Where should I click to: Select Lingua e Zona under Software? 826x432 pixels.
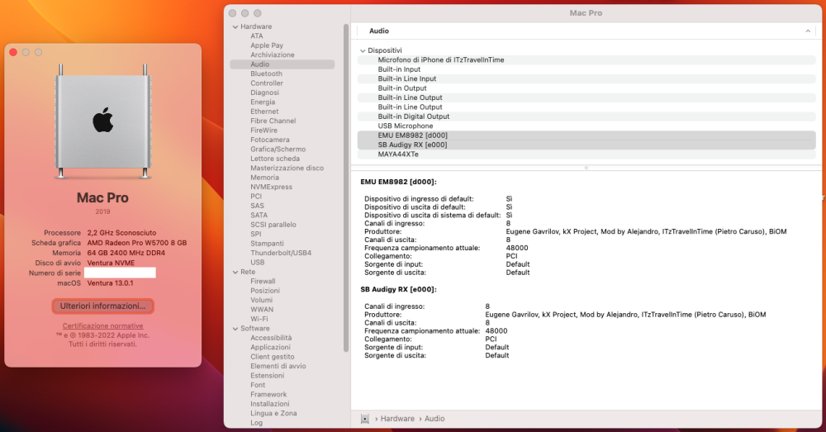[273, 414]
